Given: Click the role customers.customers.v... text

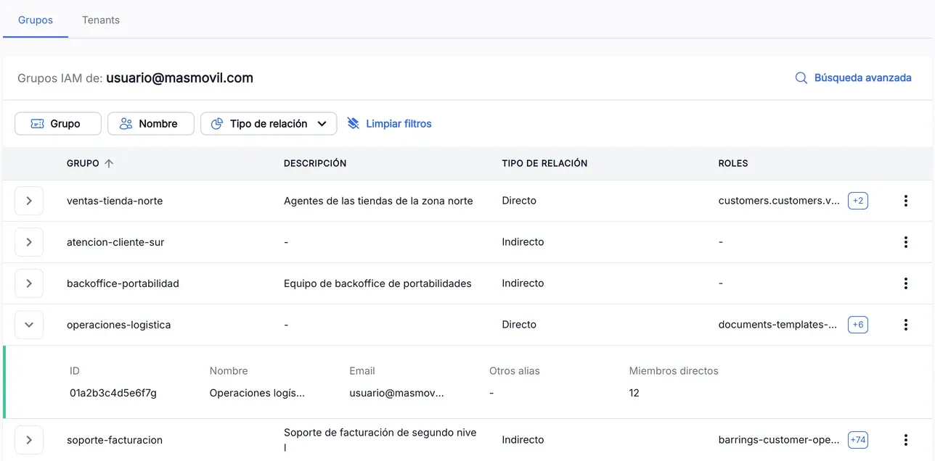Looking at the screenshot, I should pos(779,201).
